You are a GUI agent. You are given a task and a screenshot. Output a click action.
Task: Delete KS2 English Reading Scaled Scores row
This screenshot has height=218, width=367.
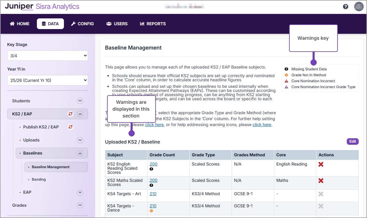click(x=321, y=164)
